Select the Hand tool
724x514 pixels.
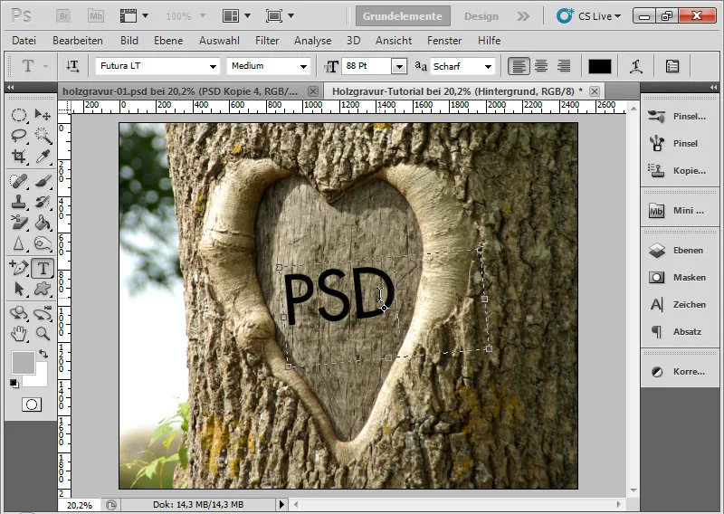coord(18,334)
